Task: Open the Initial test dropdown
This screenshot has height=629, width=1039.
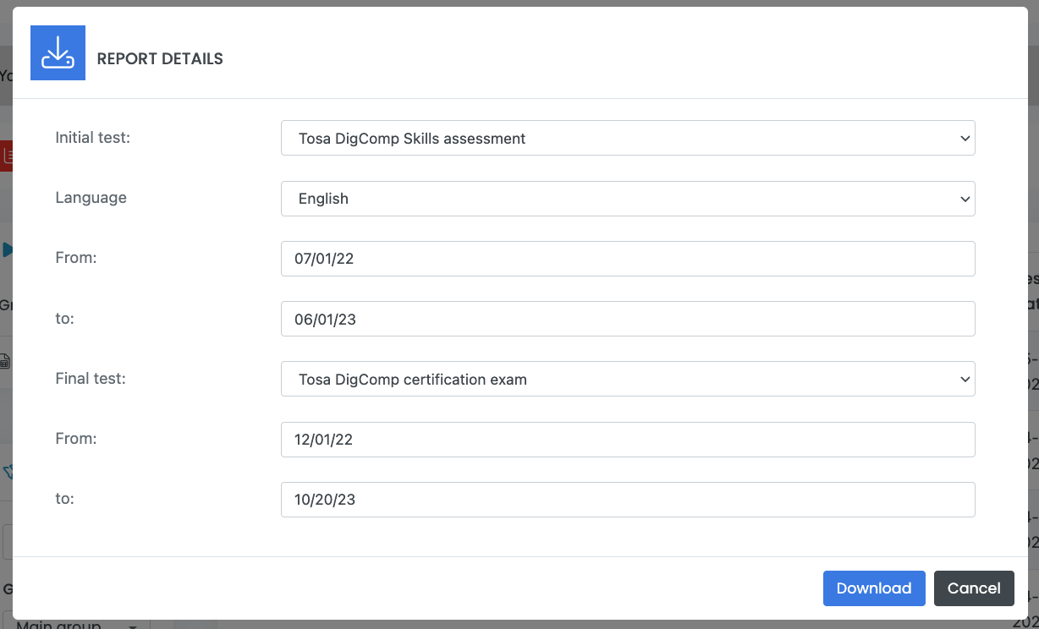Action: pyautogui.click(x=628, y=138)
